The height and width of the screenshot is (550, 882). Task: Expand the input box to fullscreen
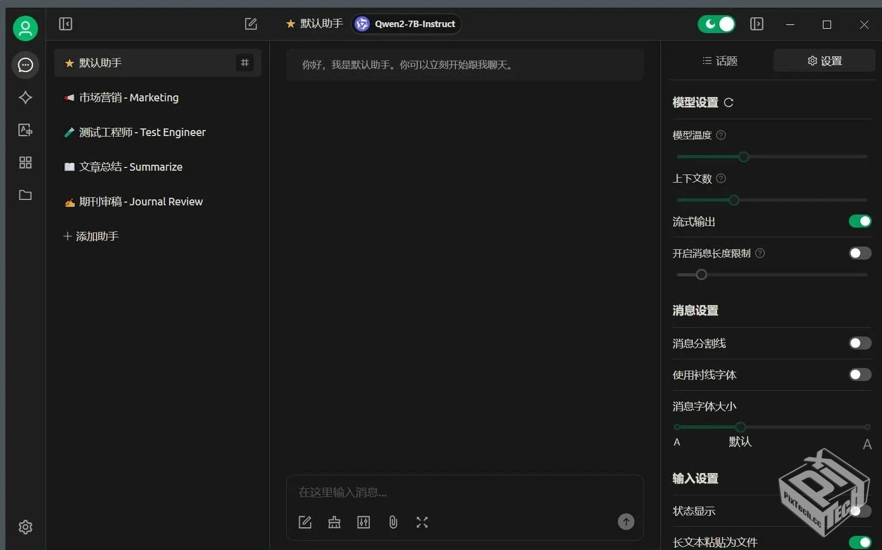(422, 522)
